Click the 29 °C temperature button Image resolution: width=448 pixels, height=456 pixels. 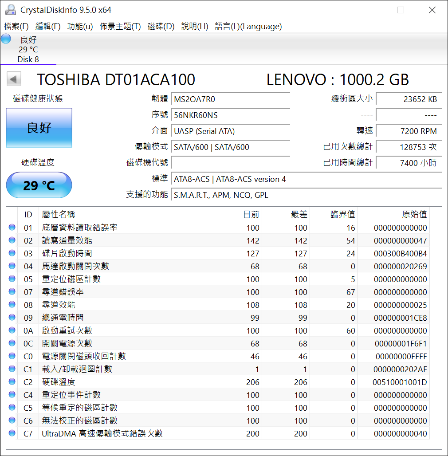(39, 185)
